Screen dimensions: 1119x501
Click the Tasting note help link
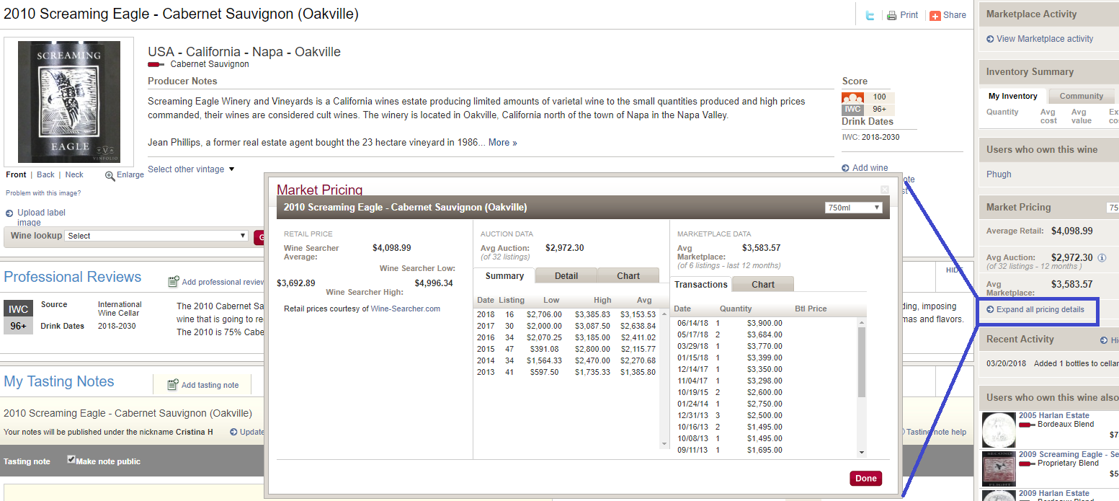click(936, 432)
